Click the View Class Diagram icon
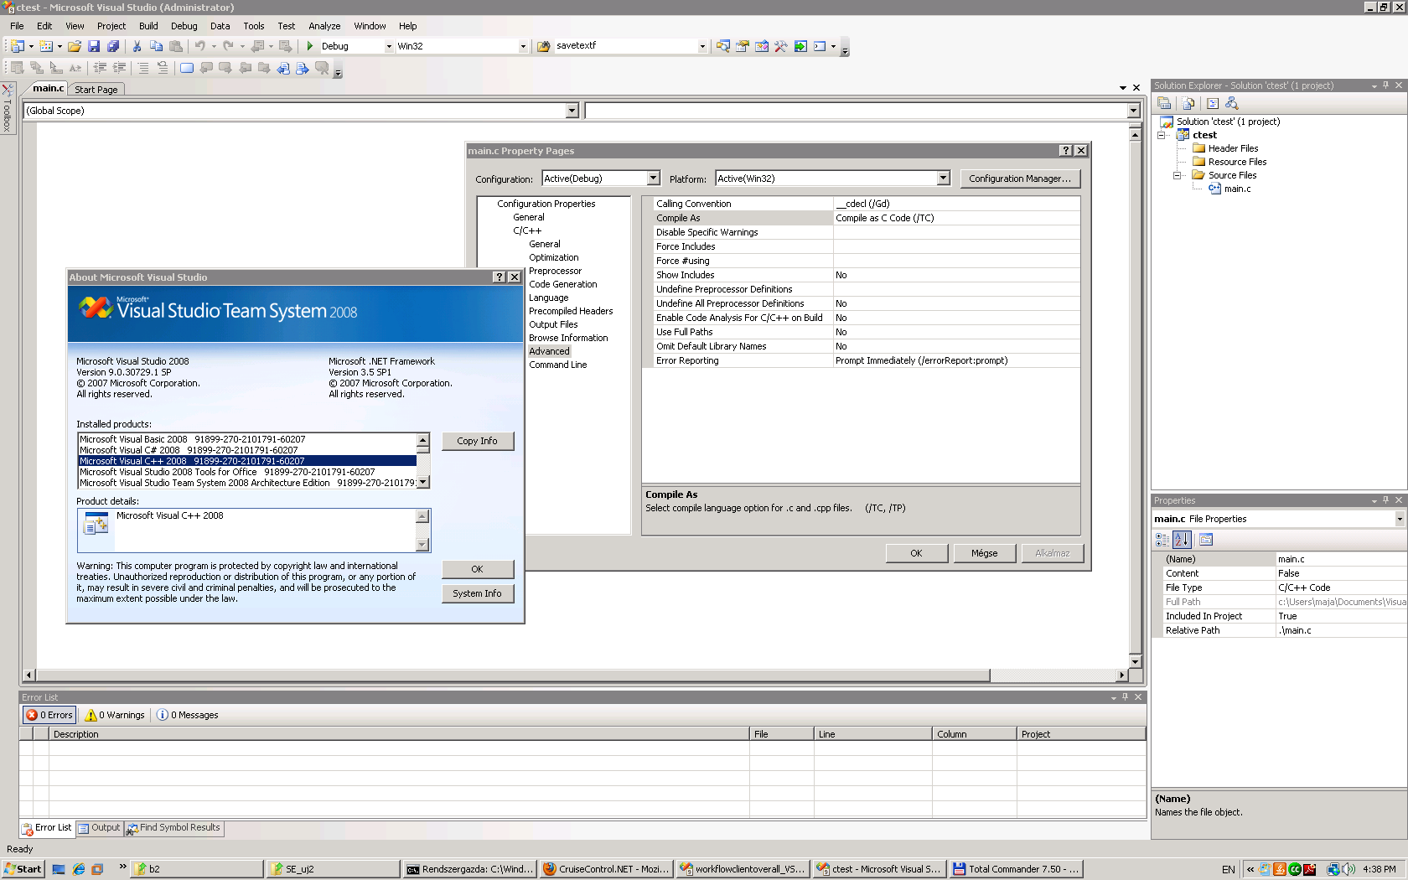 point(1231,103)
